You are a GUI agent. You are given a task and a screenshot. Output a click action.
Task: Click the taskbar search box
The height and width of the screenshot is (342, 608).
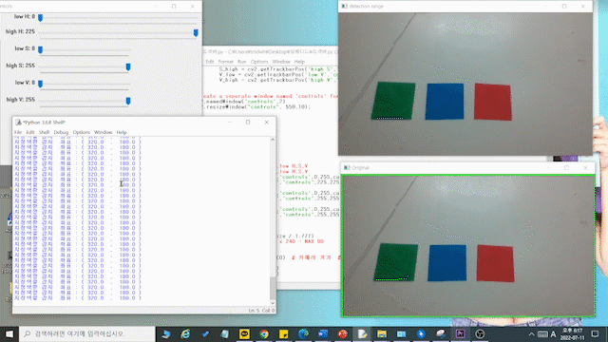point(86,333)
